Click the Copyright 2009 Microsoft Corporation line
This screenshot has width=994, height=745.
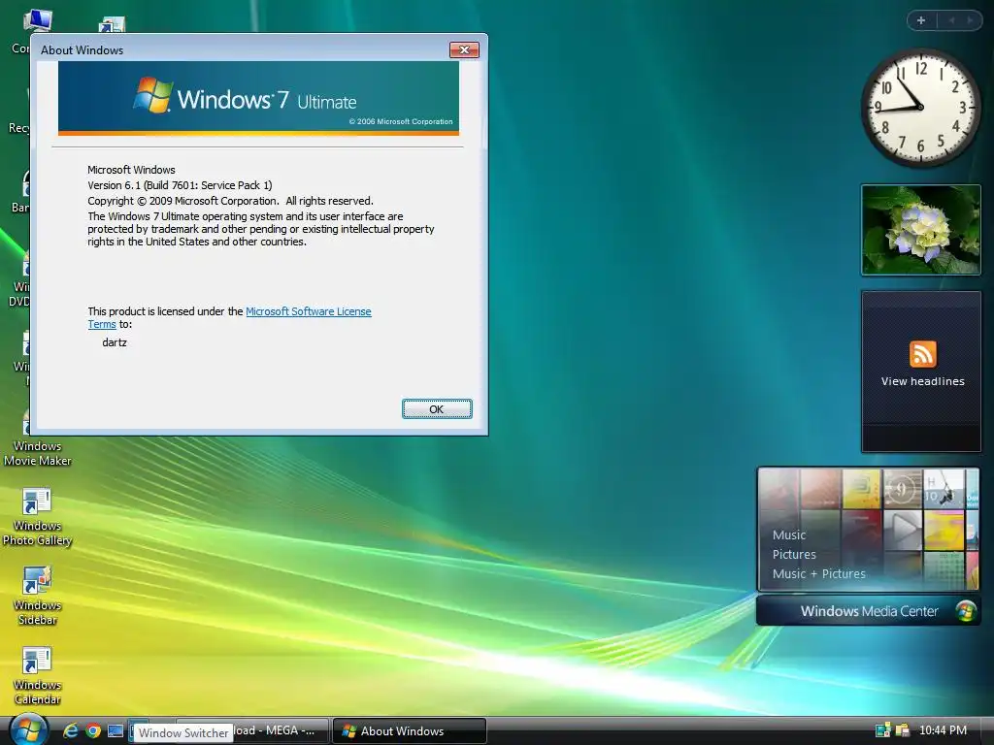tap(230, 201)
